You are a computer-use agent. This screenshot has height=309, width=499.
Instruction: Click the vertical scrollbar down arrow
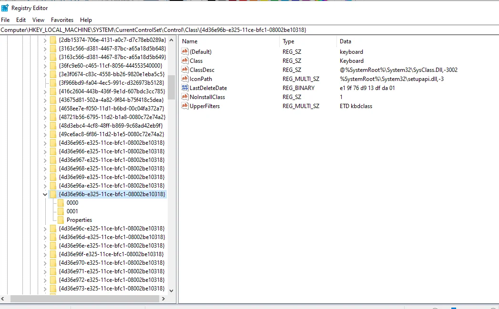(172, 290)
